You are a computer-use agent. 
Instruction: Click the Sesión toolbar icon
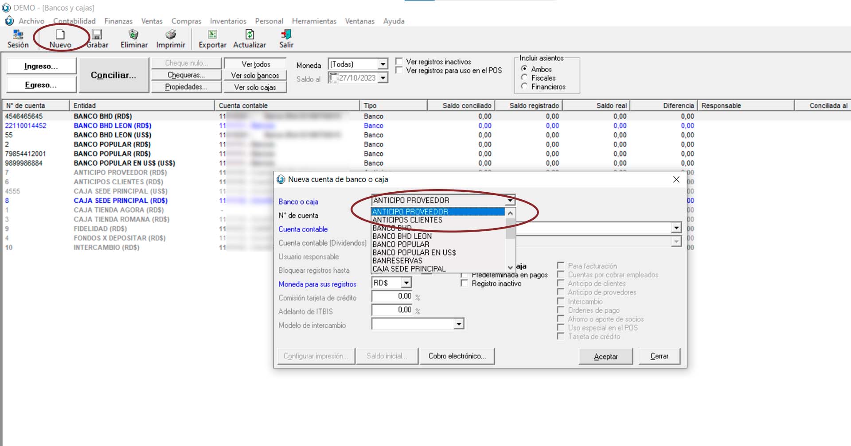[x=18, y=35]
